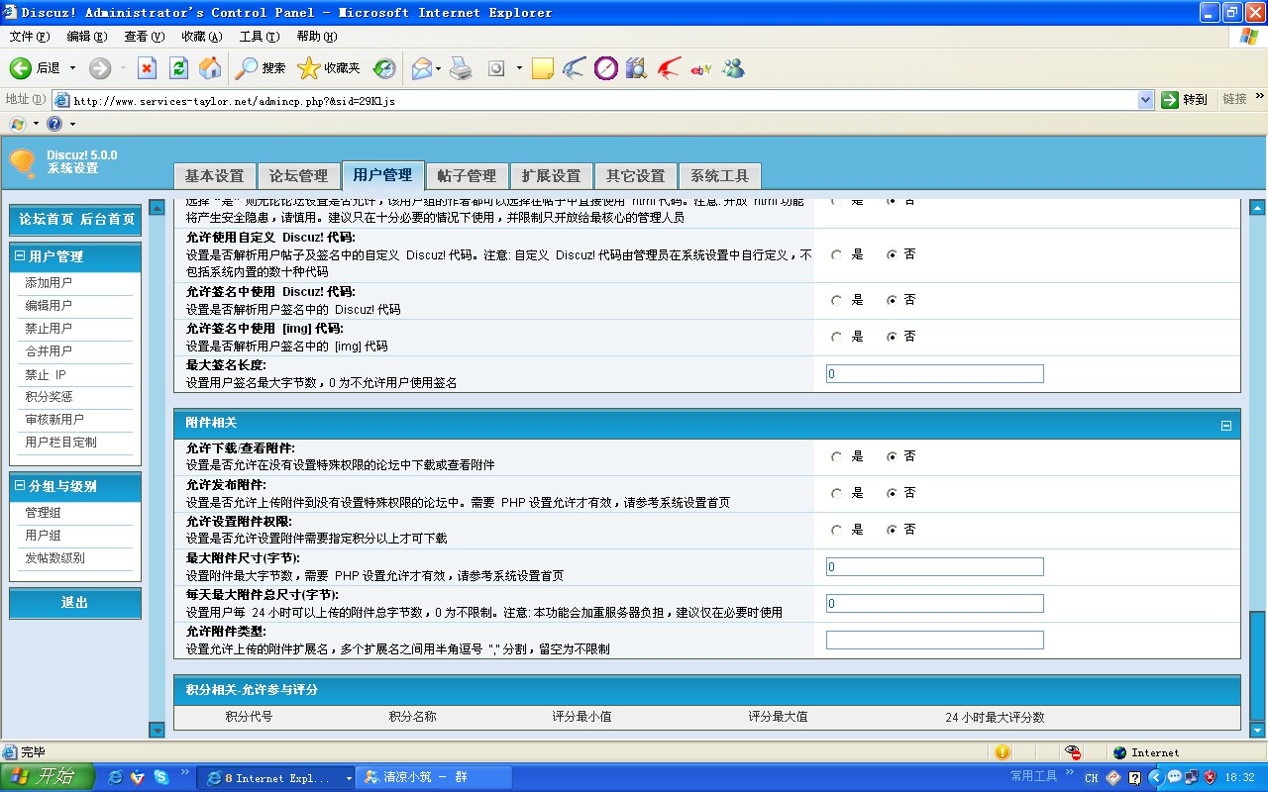This screenshot has width=1268, height=792.
Task: Open the 文件(F) menu
Action: pos(30,37)
